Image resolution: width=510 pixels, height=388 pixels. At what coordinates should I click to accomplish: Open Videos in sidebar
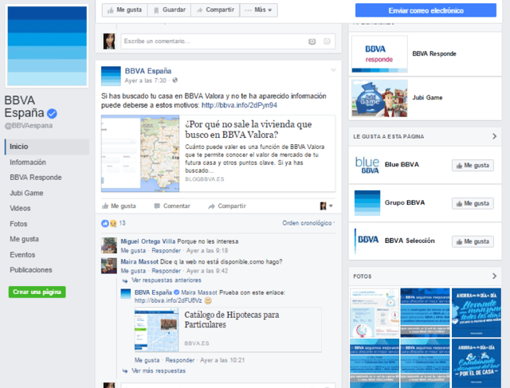tap(20, 209)
